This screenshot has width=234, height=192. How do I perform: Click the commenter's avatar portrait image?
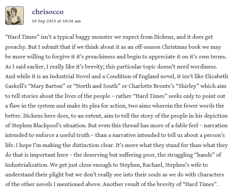coord(15,16)
